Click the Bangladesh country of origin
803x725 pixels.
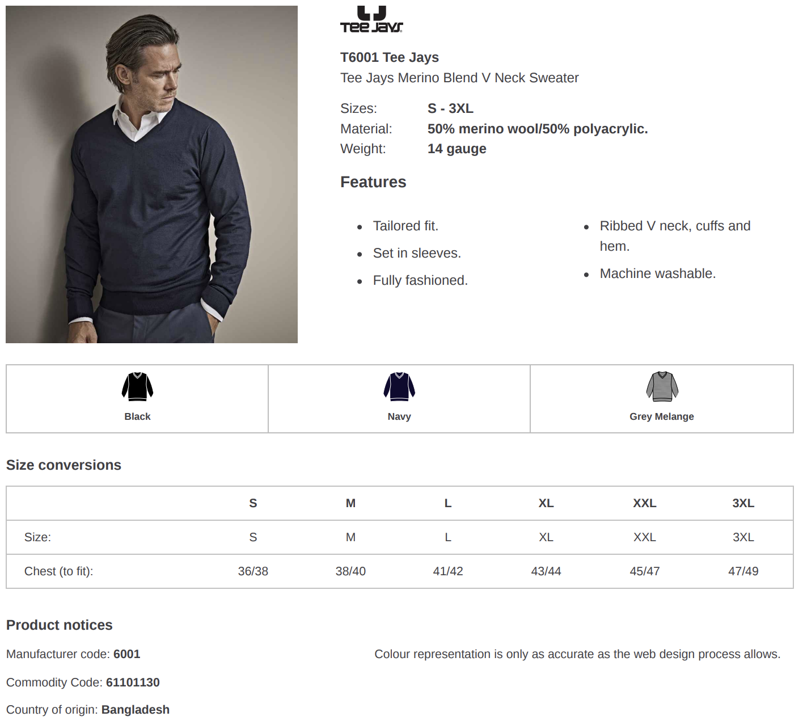[136, 710]
